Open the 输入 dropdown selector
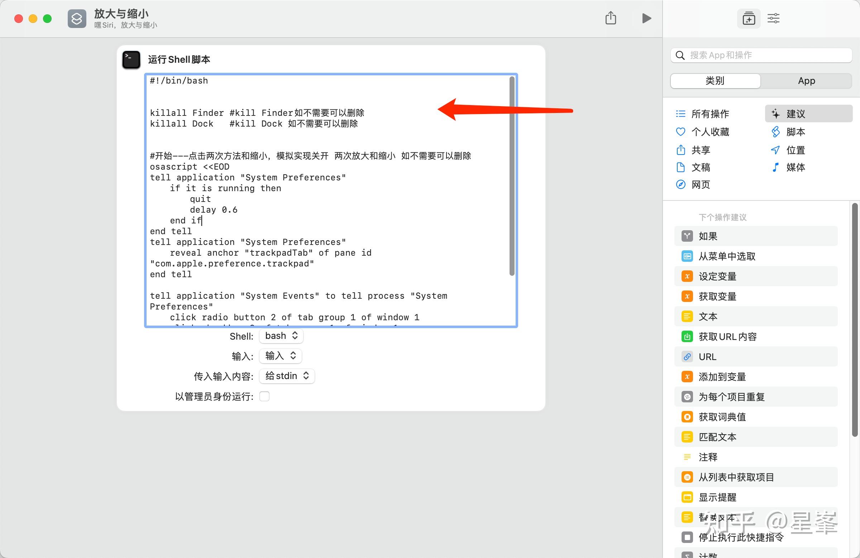This screenshot has height=558, width=860. tap(281, 356)
